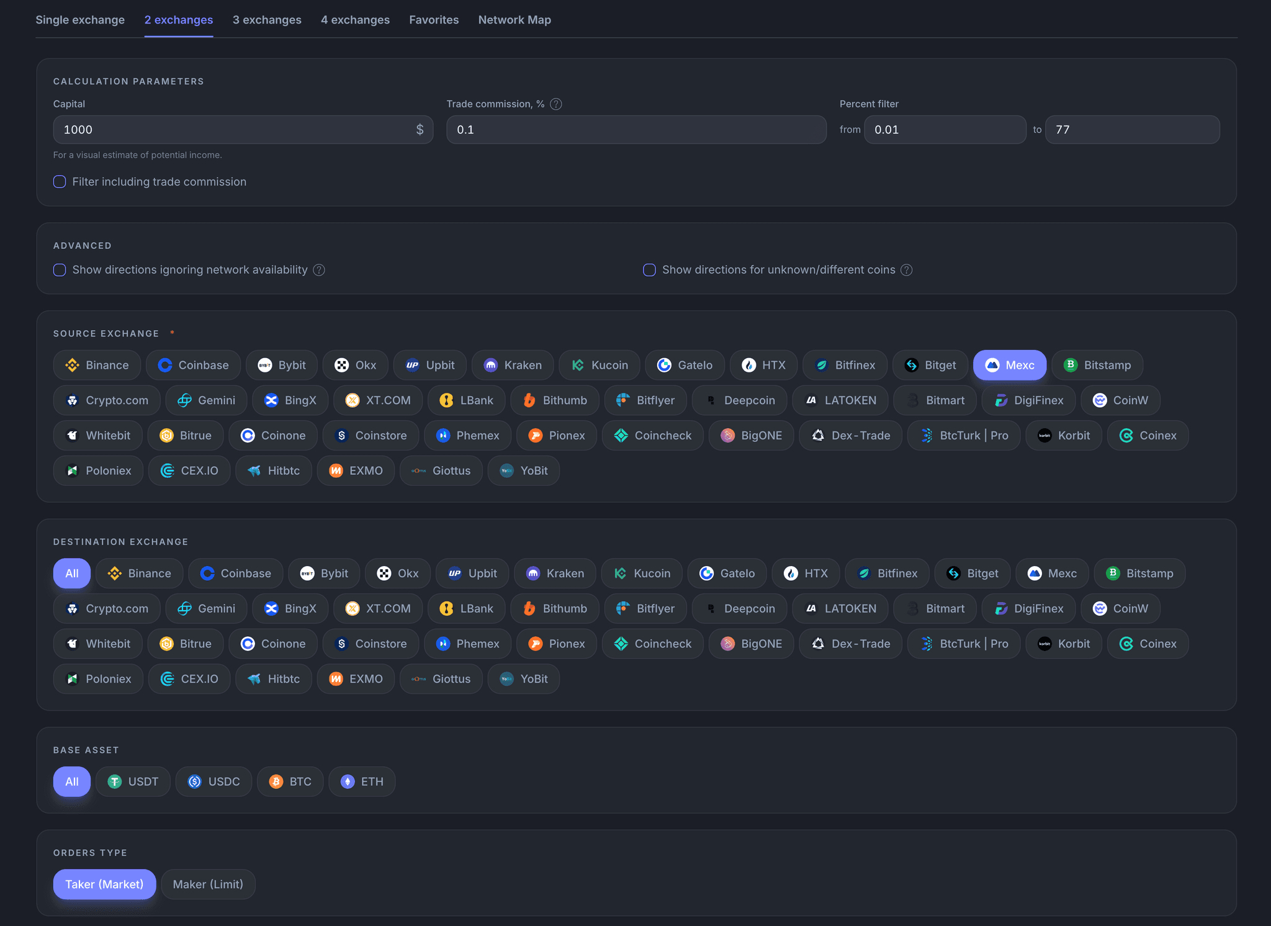
Task: Choose All base assets
Action: coord(72,781)
